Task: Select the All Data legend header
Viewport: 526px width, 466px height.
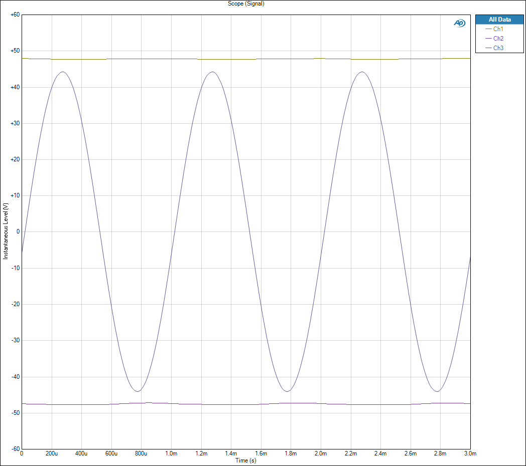Action: [499, 20]
